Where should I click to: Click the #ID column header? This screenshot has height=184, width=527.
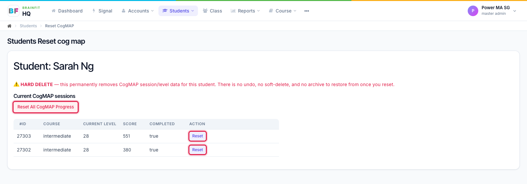pyautogui.click(x=23, y=124)
